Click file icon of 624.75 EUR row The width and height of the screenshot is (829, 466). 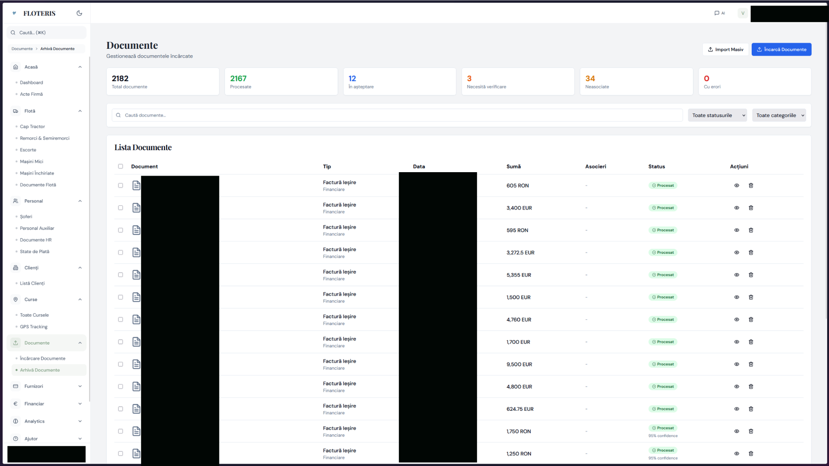pyautogui.click(x=136, y=409)
